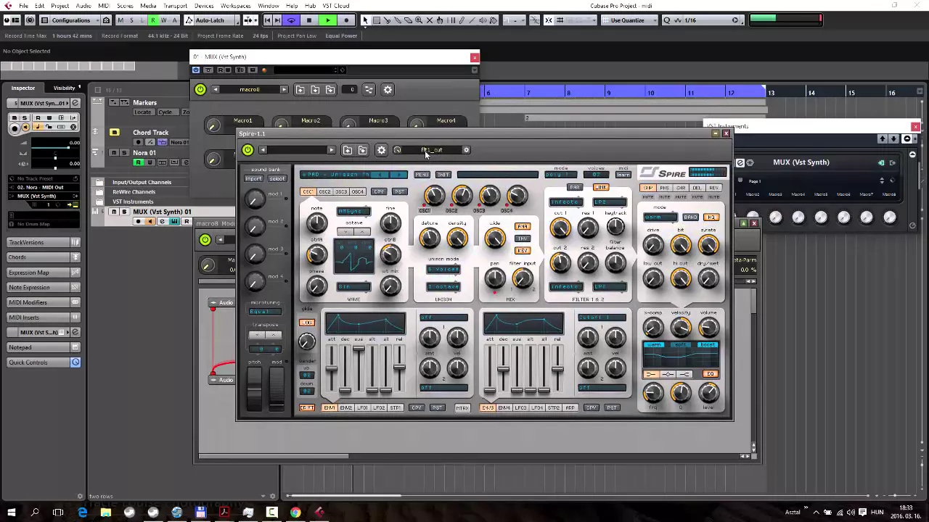
Task: Open Windows Start button
Action: (x=11, y=513)
